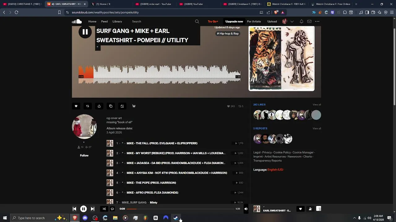Open the Library nav item
This screenshot has width=396, height=222.
click(117, 21)
